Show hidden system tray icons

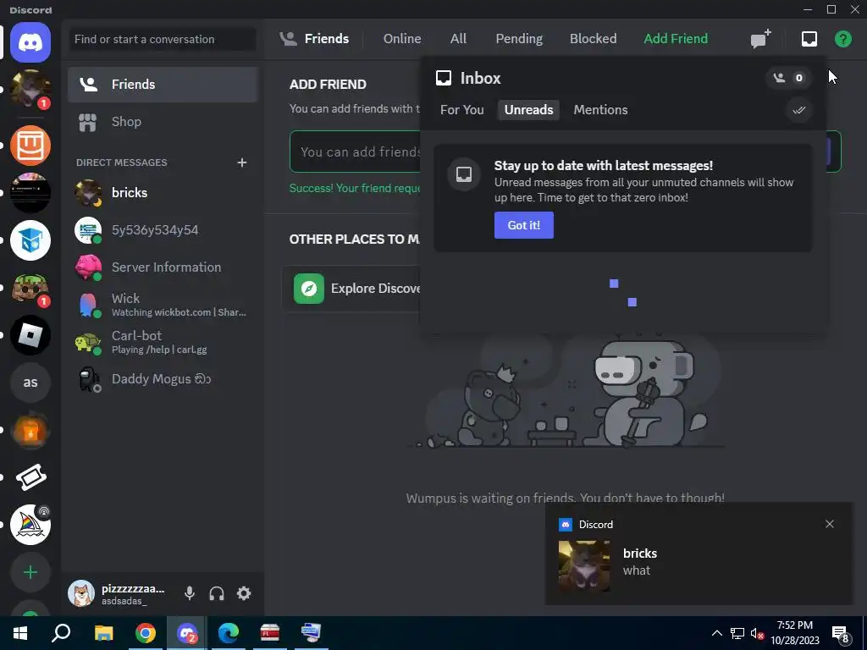(716, 633)
